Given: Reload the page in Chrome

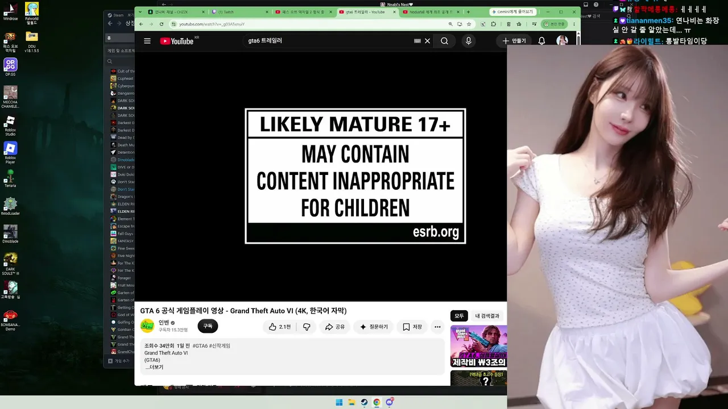Looking at the screenshot, I should [162, 24].
